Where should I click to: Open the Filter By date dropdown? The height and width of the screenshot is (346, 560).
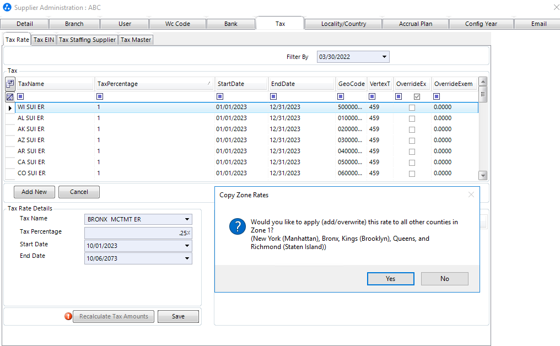point(384,57)
